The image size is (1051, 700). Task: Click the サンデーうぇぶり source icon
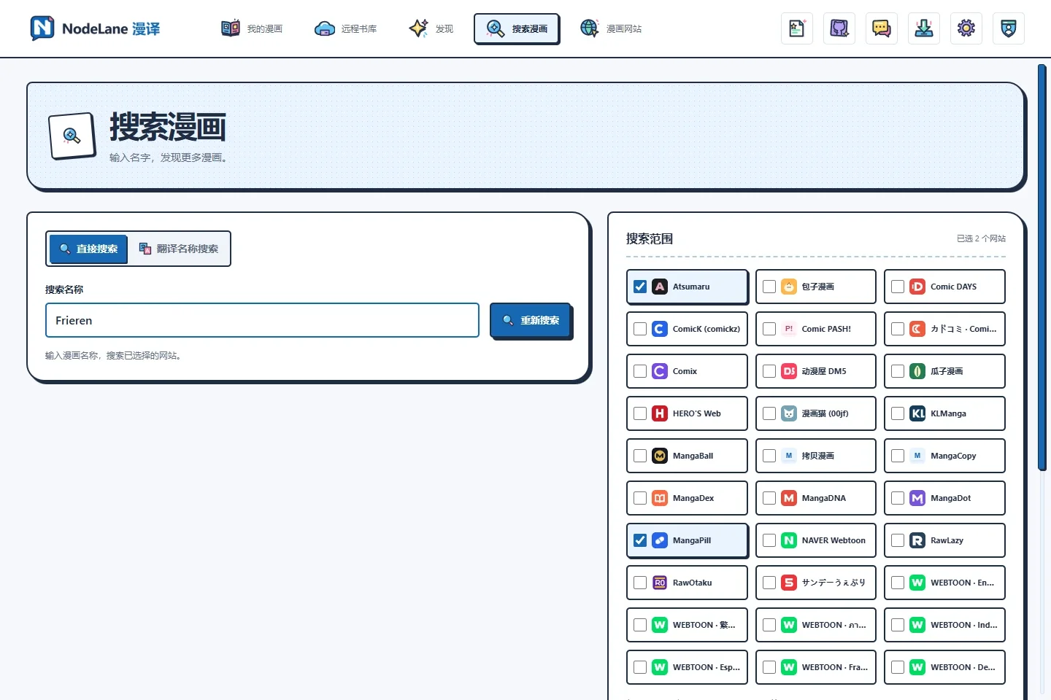click(789, 583)
